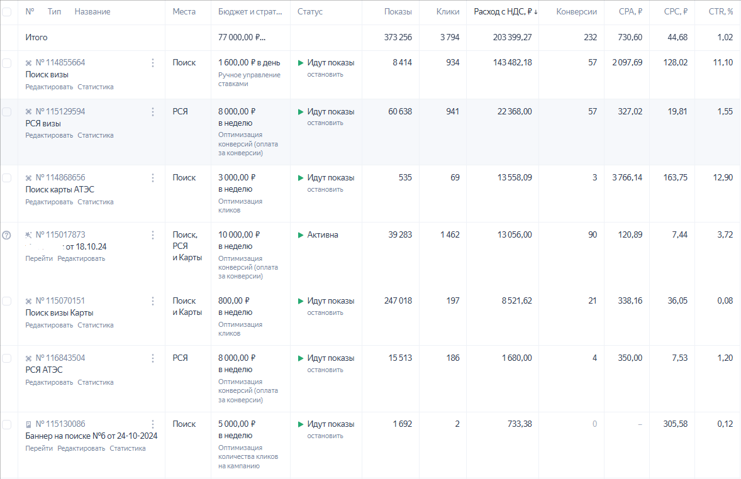This screenshot has width=741, height=479.
Task: Tick the checkbox for campaign РСЯ АТЭС
Action: click(x=7, y=358)
